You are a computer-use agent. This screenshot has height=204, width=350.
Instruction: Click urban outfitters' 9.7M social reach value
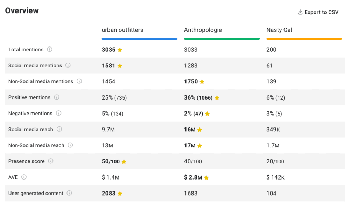108,130
